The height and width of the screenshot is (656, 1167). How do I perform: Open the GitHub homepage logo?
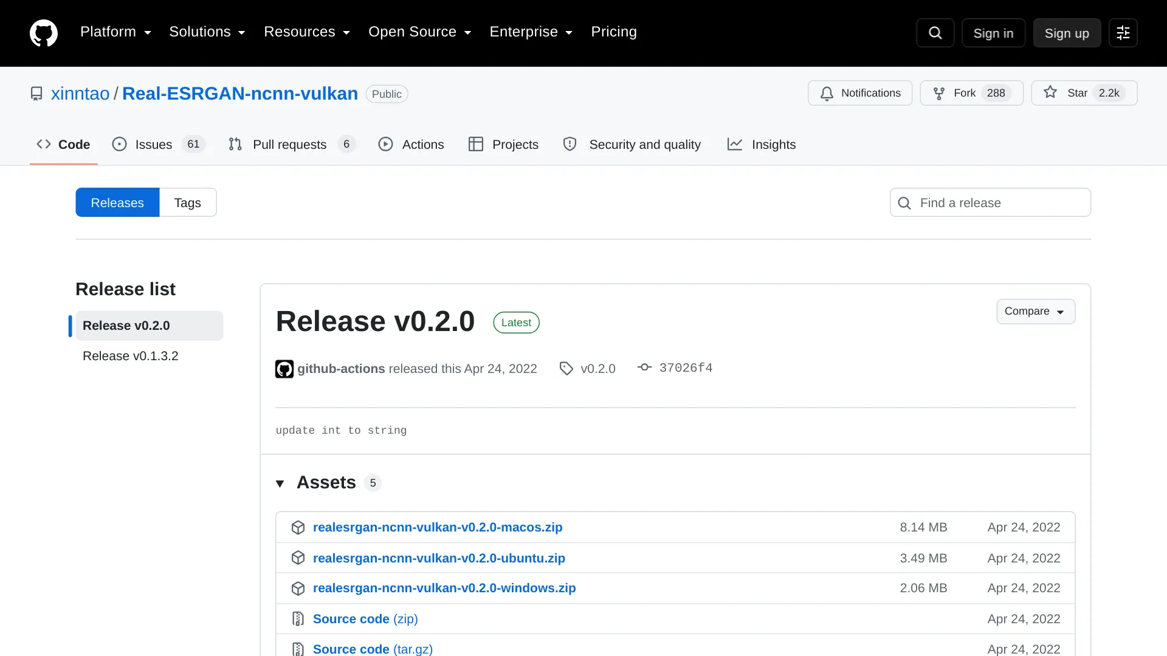point(44,33)
